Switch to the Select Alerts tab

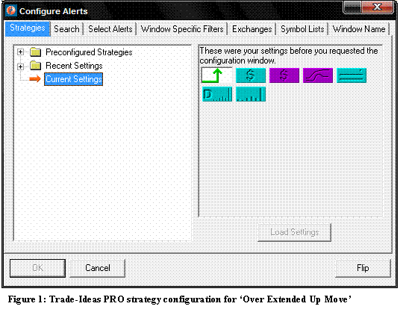pos(110,29)
